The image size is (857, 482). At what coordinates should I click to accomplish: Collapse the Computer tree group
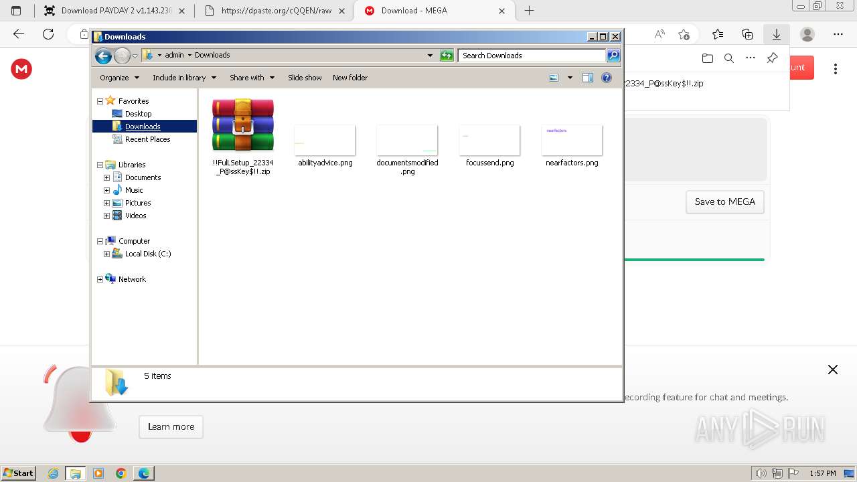coord(100,241)
